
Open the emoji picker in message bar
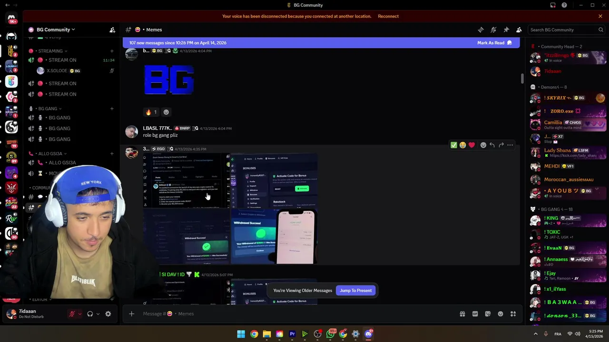(x=501, y=313)
